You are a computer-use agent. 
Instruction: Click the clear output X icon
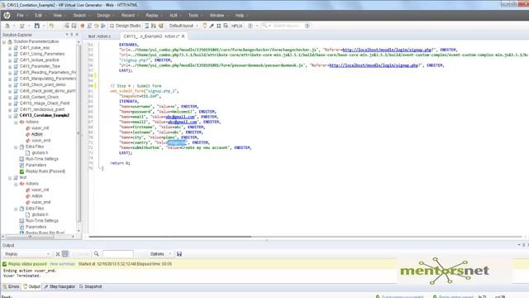58,254
